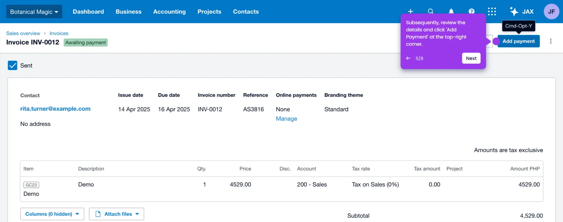
Task: Click Next in the tour popup
Action: (x=471, y=58)
